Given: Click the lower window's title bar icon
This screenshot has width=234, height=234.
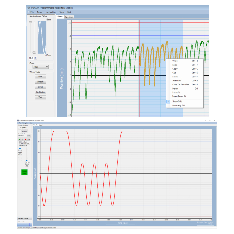Looking at the screenshot, I should click(x=18, y=120).
